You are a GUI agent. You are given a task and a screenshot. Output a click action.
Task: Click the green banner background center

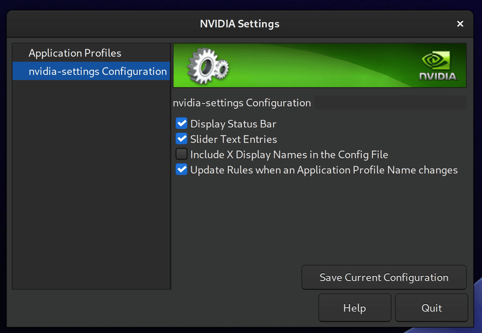pos(320,66)
